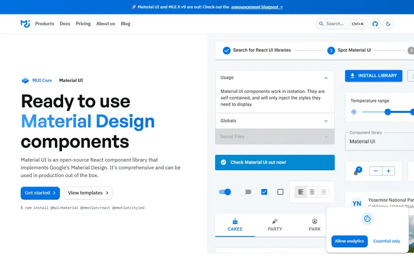This screenshot has height=258, width=414.
Task: Click the MUI logo in the navbar
Action: [x=25, y=24]
